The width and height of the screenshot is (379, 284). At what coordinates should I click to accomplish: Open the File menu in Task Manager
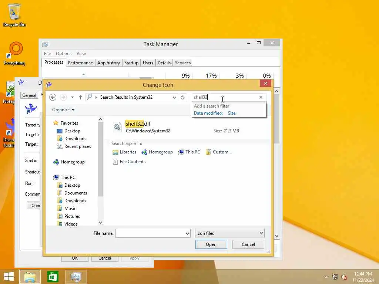(x=47, y=54)
